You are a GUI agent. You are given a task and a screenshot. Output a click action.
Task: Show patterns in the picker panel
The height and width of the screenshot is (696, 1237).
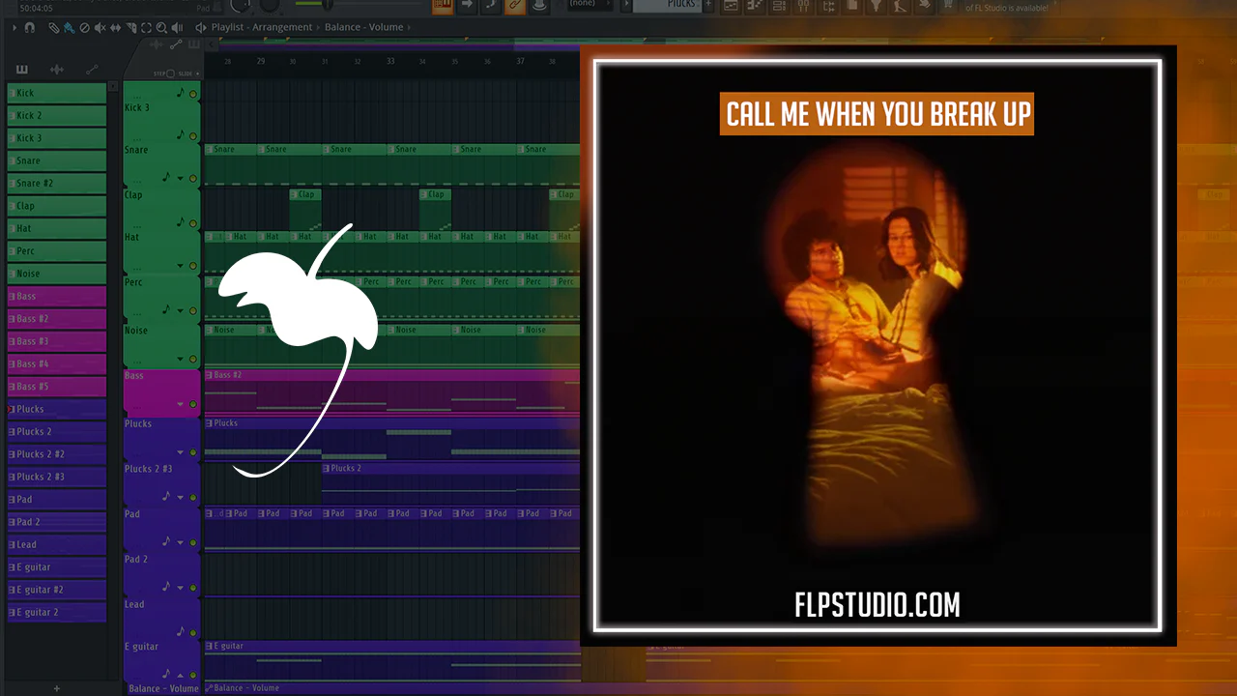point(22,70)
